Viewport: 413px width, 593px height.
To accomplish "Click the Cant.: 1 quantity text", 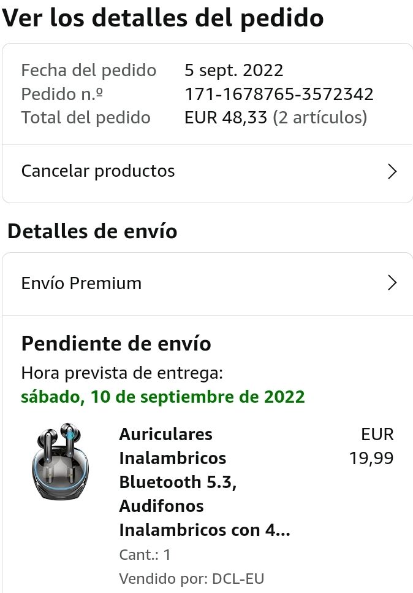I will [145, 555].
